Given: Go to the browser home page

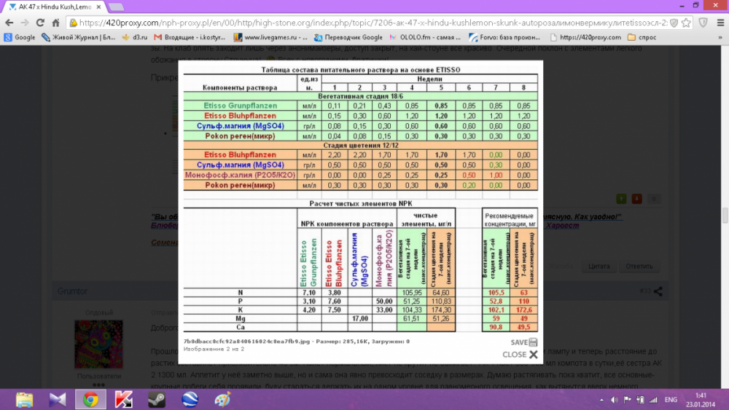Looking at the screenshot, I should (x=56, y=23).
